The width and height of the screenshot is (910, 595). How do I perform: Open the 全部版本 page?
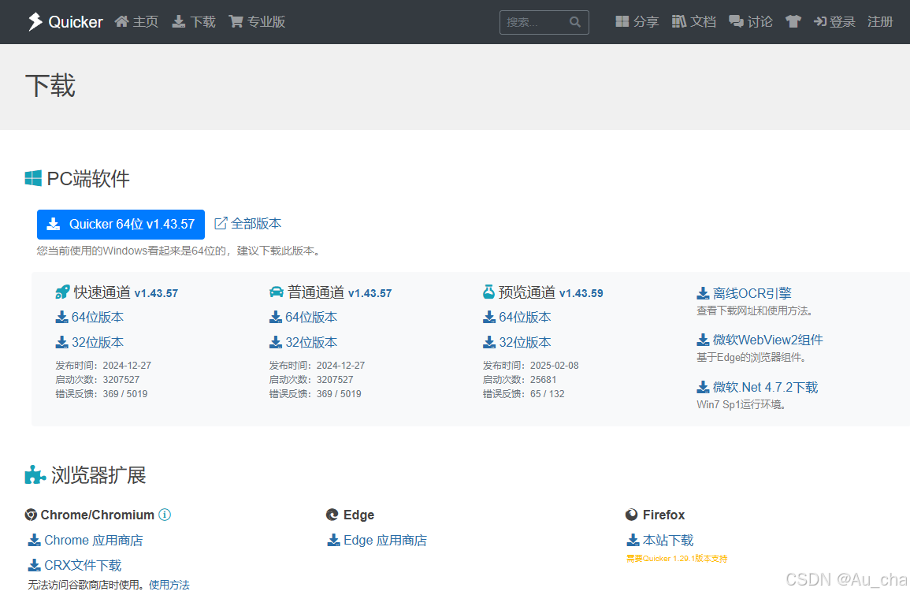pyautogui.click(x=248, y=223)
